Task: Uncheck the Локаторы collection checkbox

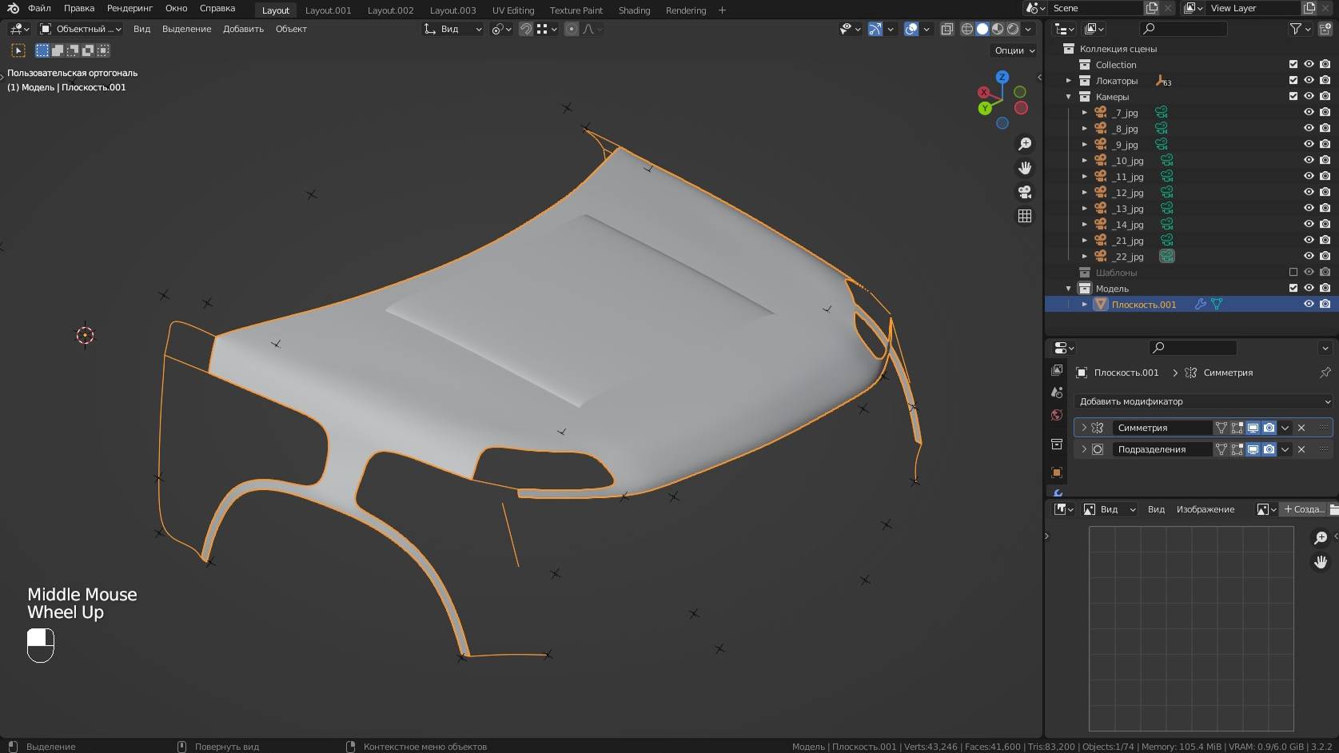Action: pos(1293,80)
